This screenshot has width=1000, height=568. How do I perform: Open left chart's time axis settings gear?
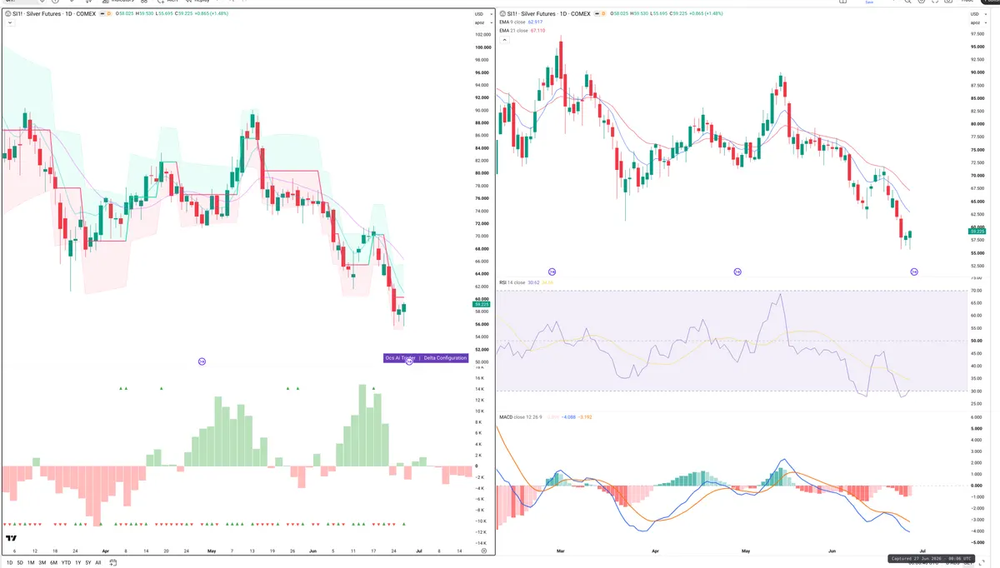484,551
